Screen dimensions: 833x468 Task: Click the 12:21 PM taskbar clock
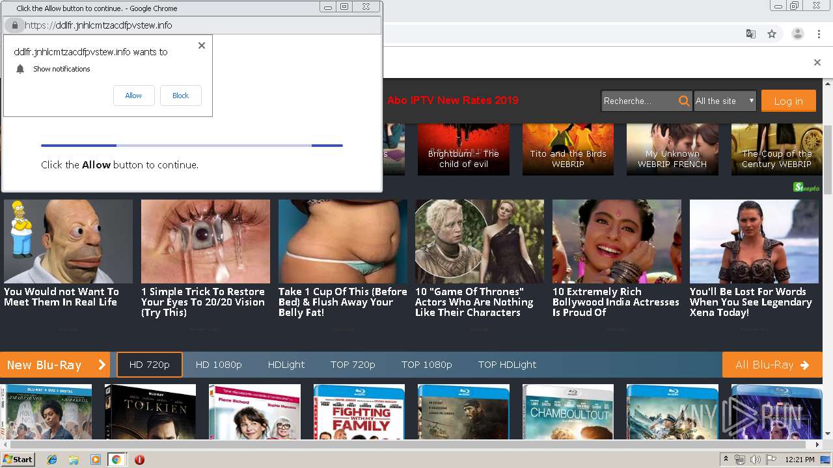pos(800,460)
